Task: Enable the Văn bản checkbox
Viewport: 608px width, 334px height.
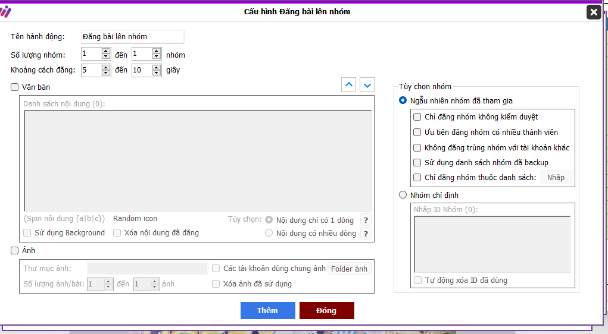Action: pos(15,87)
